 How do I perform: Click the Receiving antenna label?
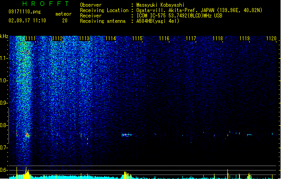103,21
